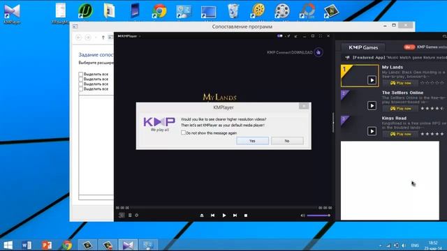The image size is (447, 251).
Task: Play the My Lands game thumbnail
Action: (360, 76)
